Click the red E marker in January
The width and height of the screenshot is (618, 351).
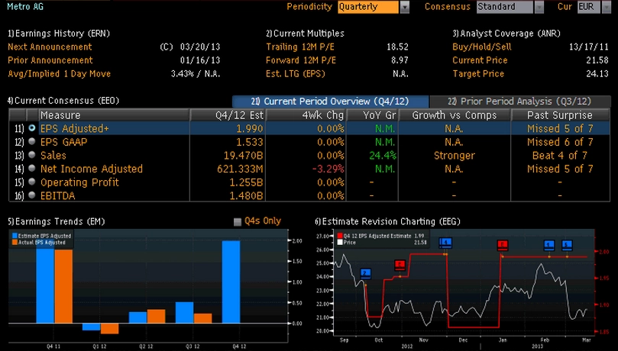pos(502,245)
